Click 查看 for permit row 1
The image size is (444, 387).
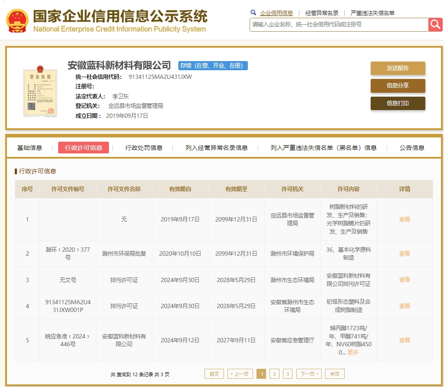405,219
